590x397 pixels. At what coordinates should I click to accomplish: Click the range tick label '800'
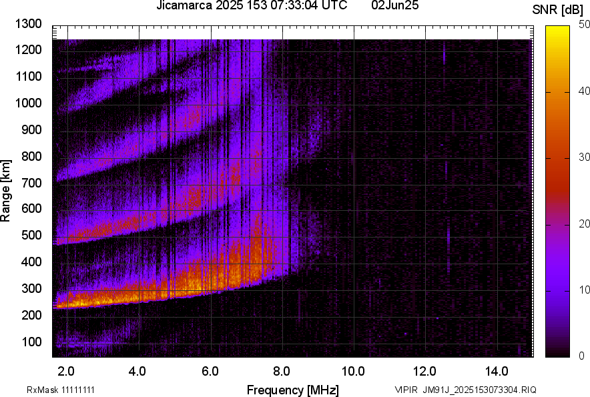coord(31,156)
